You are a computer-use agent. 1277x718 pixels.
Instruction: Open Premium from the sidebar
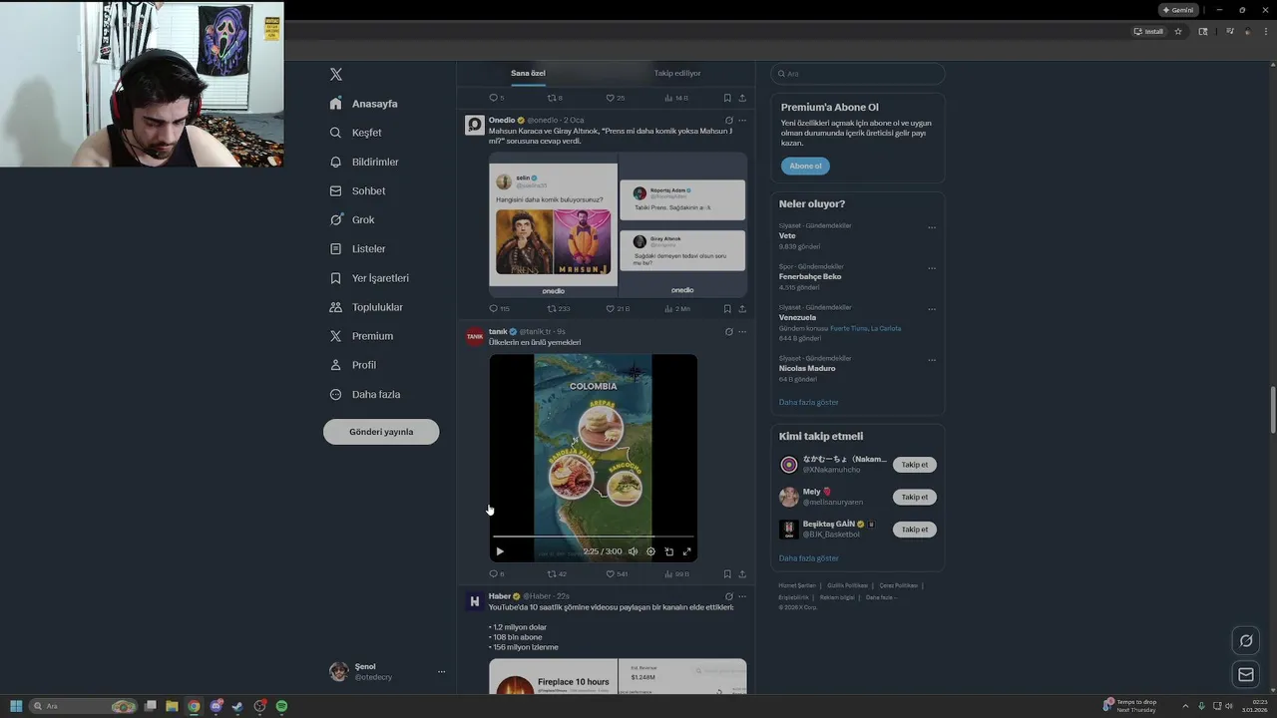(361, 336)
